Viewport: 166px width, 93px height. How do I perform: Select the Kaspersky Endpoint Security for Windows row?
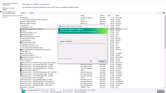pos(74,29)
